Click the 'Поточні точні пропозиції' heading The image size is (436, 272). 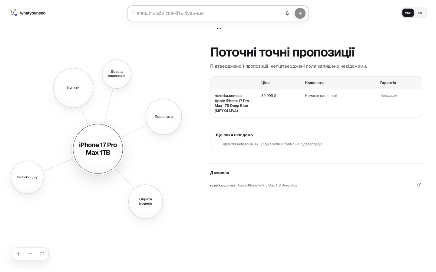(x=282, y=52)
